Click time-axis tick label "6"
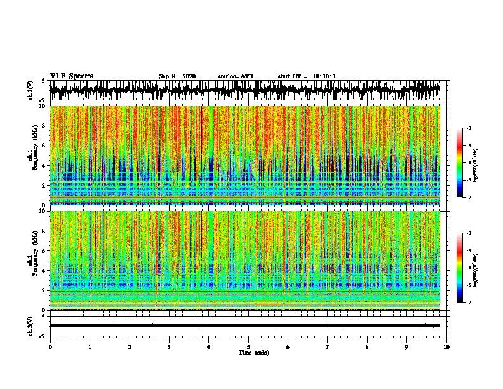 [x=288, y=347]
